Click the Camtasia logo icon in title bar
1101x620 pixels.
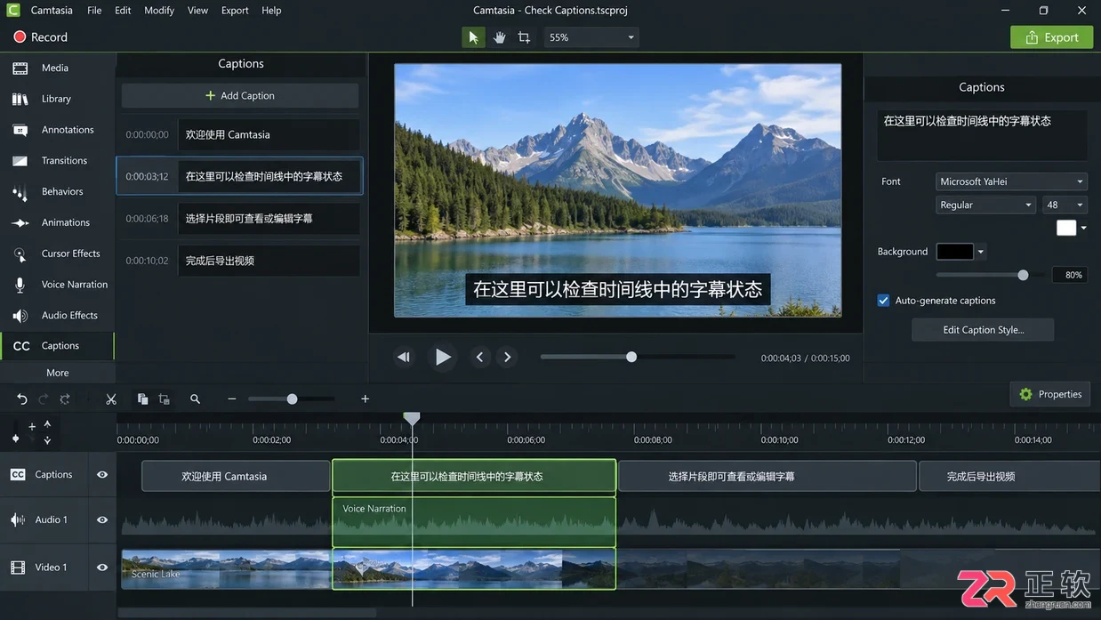point(13,11)
